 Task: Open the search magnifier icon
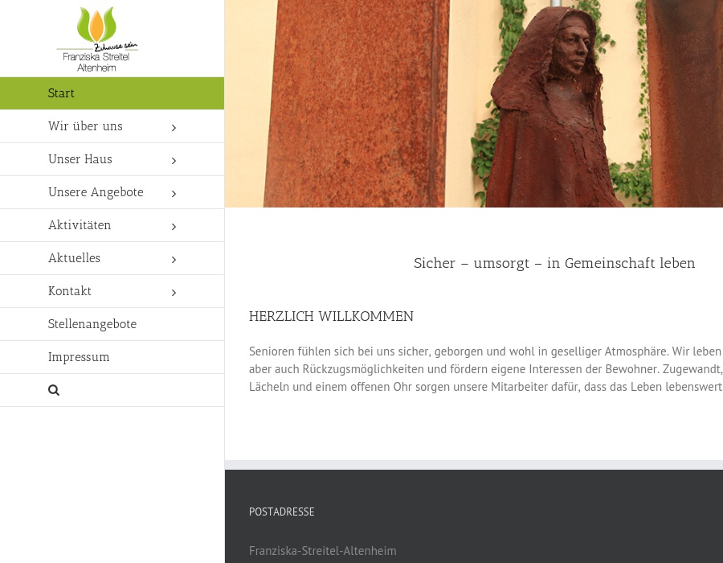(x=54, y=390)
